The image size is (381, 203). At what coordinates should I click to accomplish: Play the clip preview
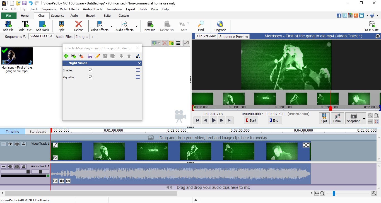click(x=214, y=120)
